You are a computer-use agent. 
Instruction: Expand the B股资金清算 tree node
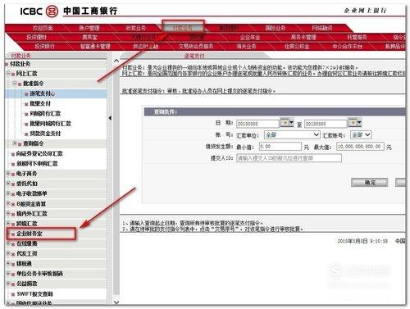8,203
